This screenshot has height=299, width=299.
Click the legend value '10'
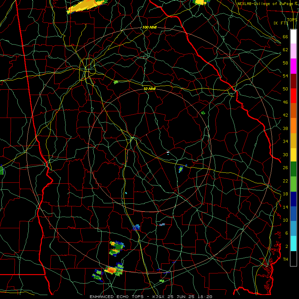285,220
